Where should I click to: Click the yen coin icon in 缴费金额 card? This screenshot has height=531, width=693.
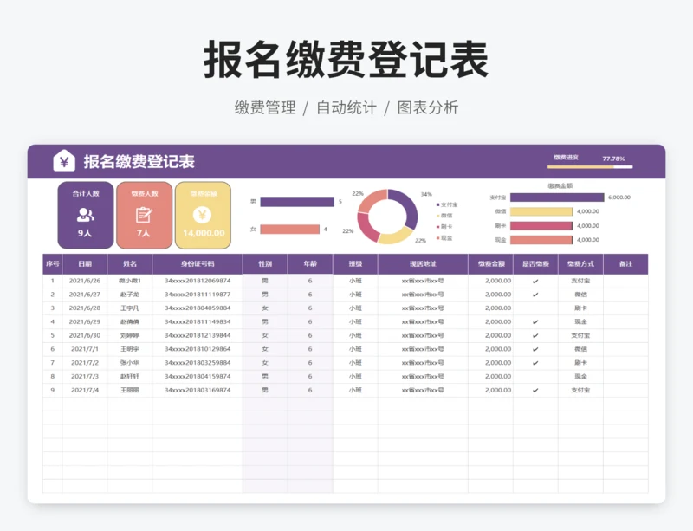click(203, 215)
